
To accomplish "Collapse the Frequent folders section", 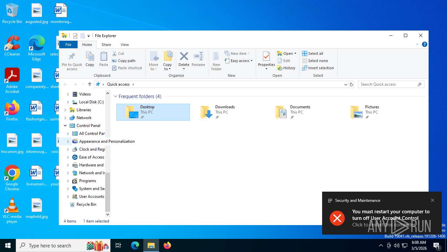I will pyautogui.click(x=115, y=96).
